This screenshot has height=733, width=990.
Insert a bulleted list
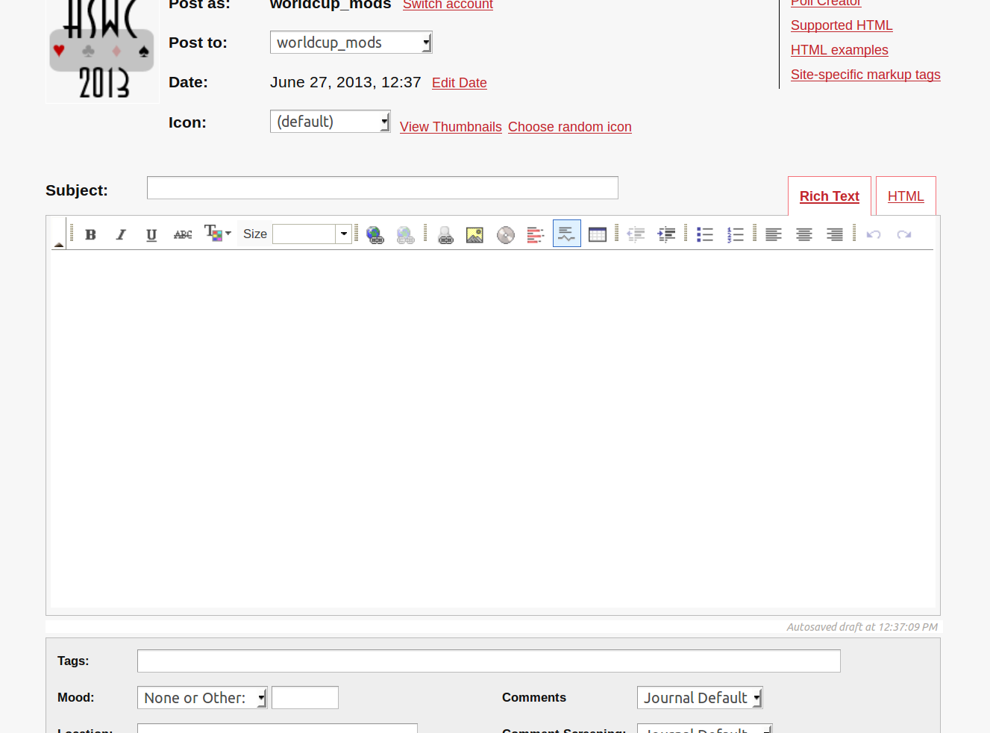point(704,234)
